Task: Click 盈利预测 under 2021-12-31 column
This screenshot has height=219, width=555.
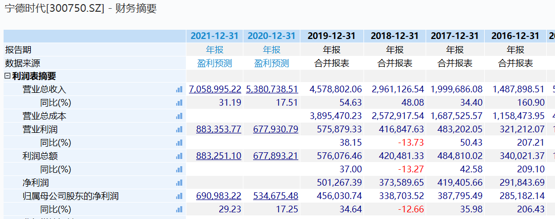Action: 215,63
